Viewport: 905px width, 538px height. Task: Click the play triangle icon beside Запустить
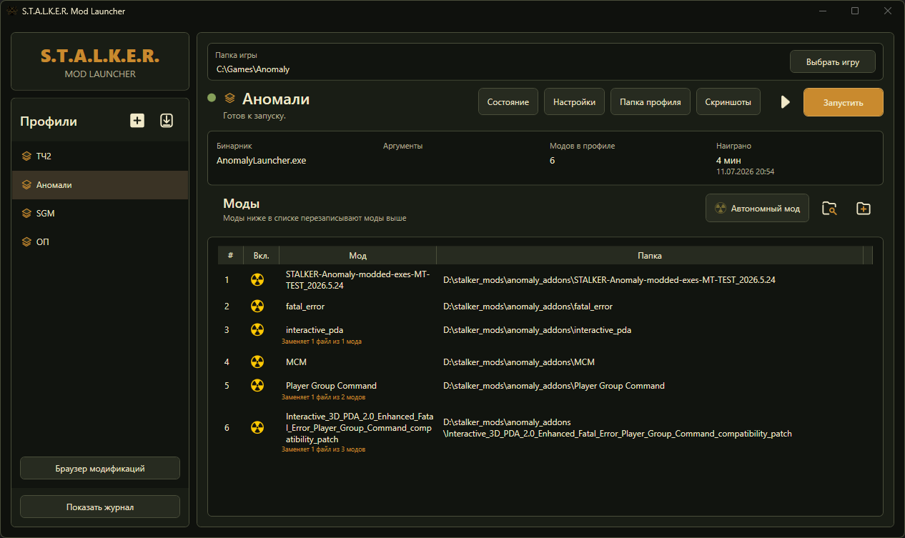tap(786, 102)
